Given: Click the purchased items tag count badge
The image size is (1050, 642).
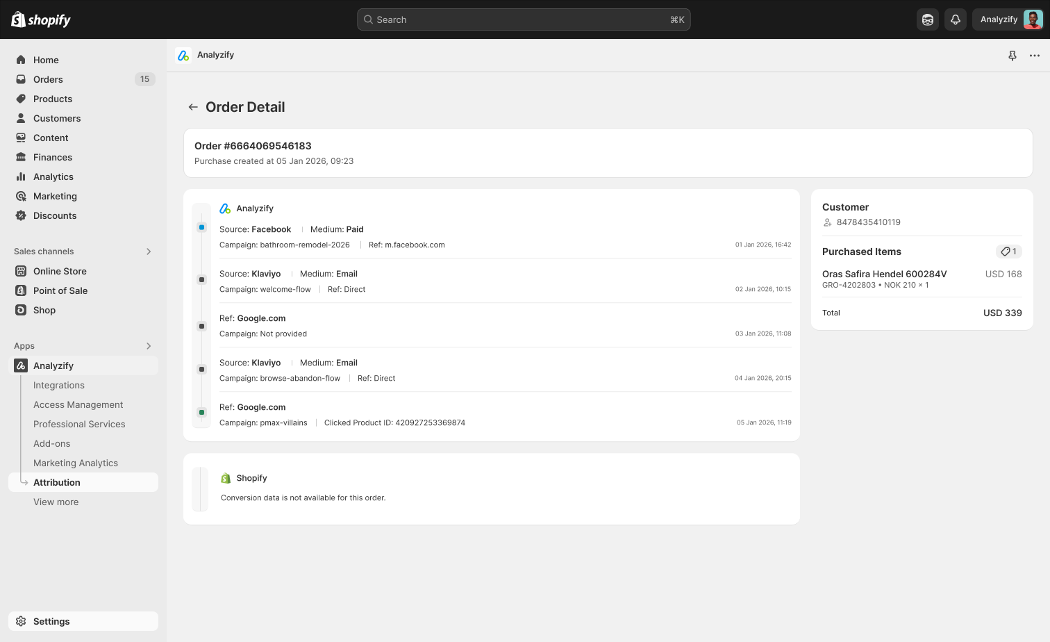Looking at the screenshot, I should pyautogui.click(x=1008, y=252).
